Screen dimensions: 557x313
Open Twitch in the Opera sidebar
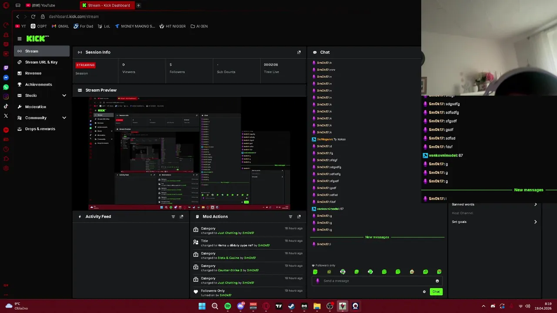pos(6,68)
